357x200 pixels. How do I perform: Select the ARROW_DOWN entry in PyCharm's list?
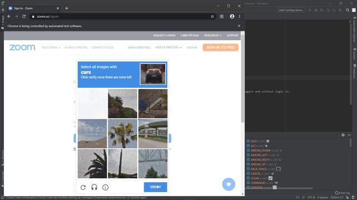264,151
